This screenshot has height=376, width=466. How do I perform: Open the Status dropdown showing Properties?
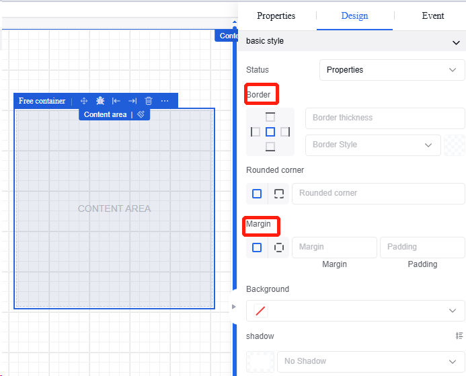pyautogui.click(x=391, y=70)
